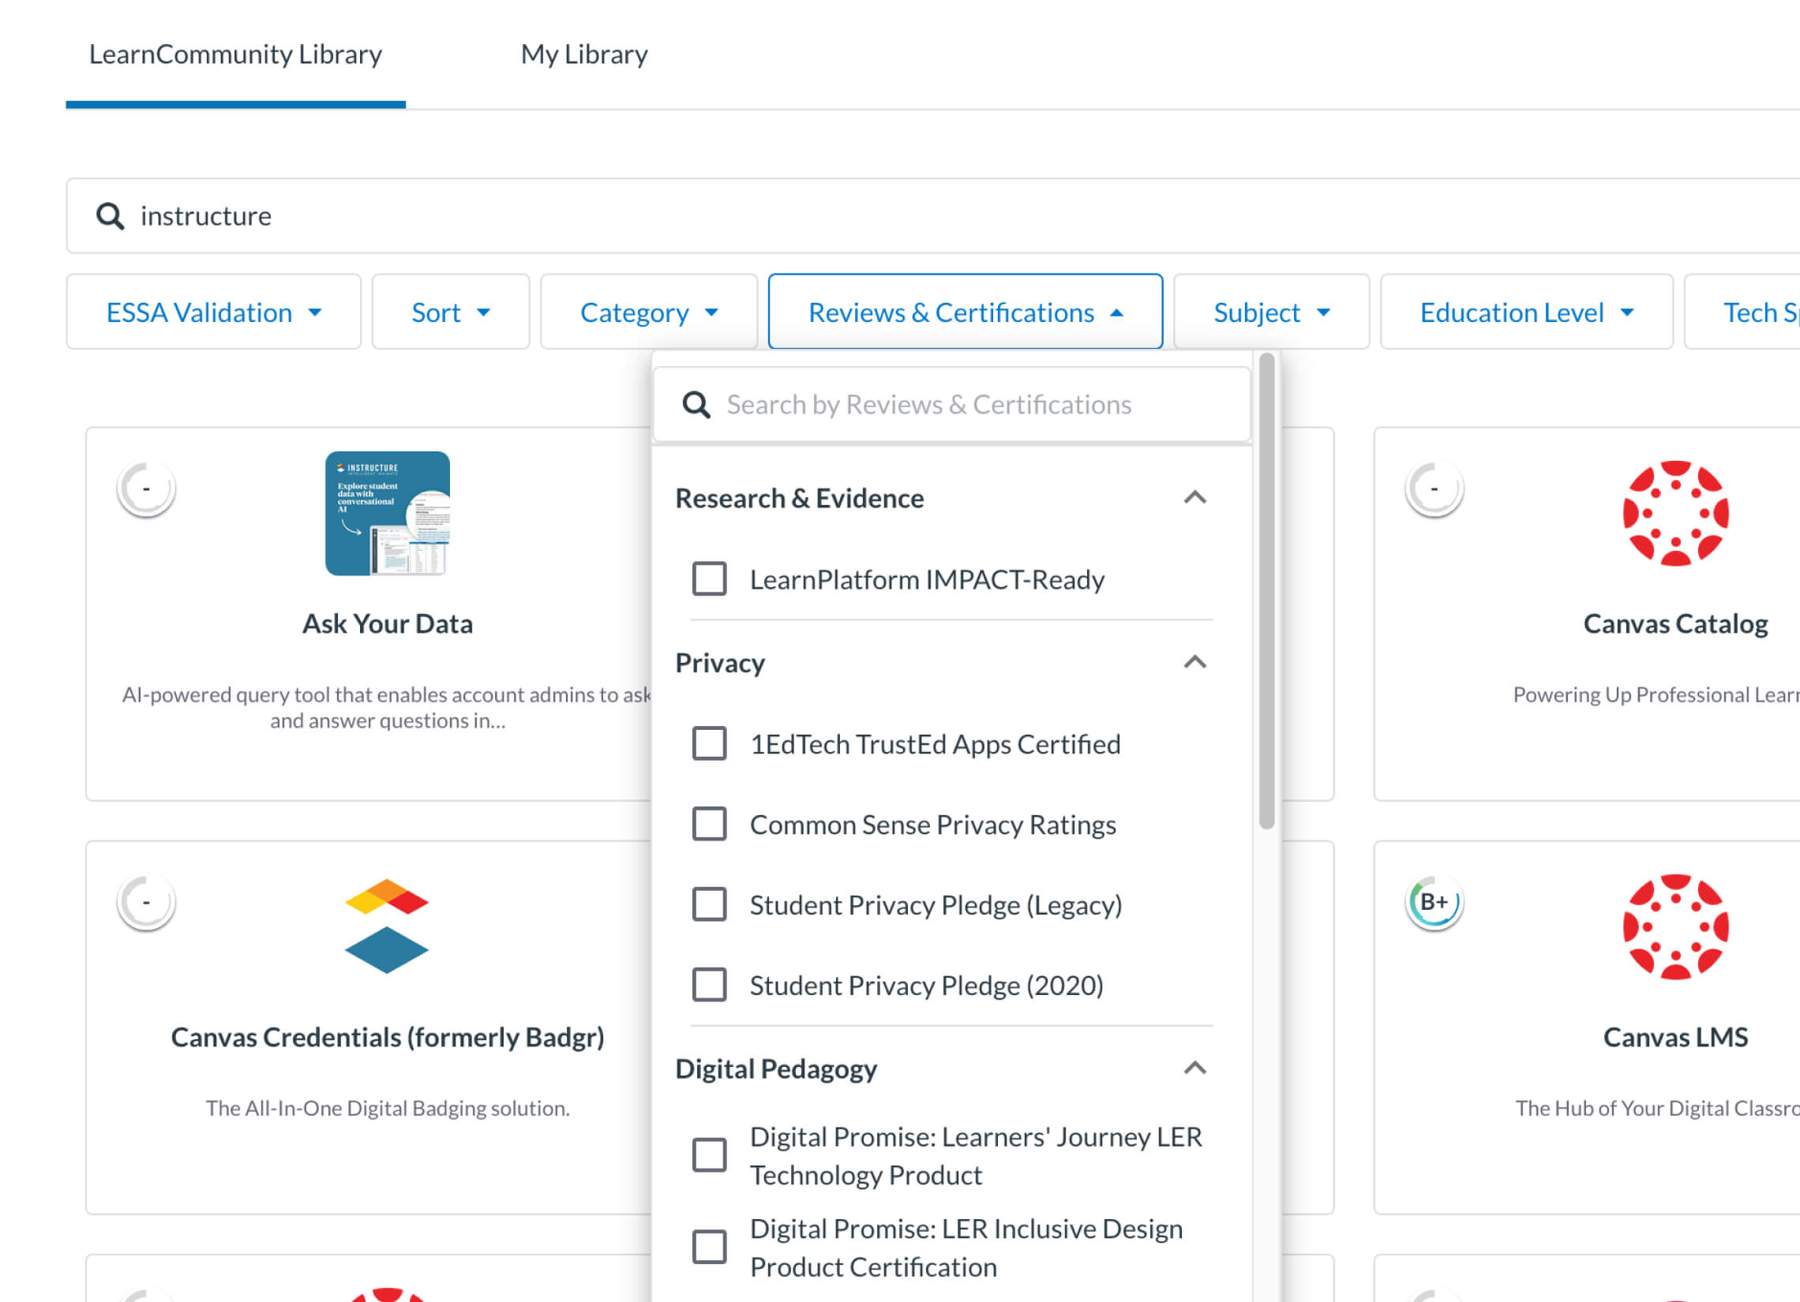Click Ask Your Data AI-powered query description
The width and height of the screenshot is (1800, 1302).
(388, 707)
